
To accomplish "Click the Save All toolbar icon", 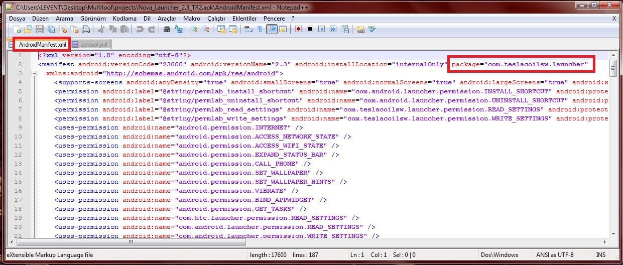I will click(x=51, y=30).
